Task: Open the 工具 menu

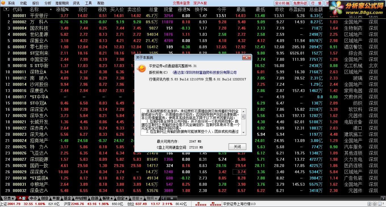Action: coord(88,3)
